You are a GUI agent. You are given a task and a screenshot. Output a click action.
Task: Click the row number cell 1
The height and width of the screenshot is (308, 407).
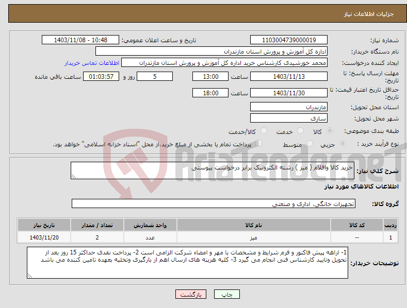click(390, 237)
